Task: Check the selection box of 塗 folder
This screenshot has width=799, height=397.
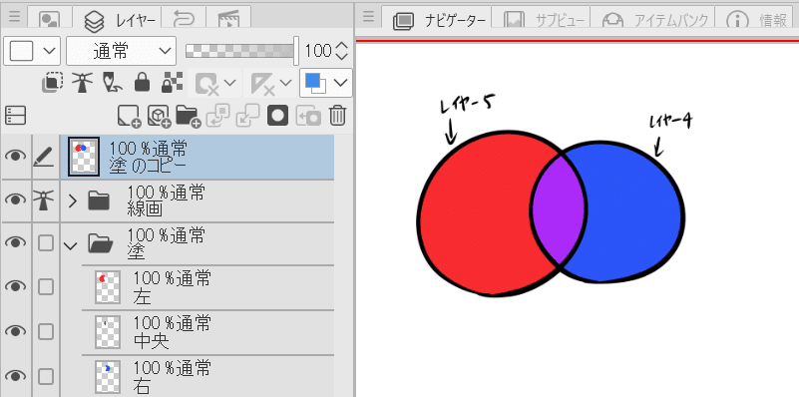Action: [46, 243]
